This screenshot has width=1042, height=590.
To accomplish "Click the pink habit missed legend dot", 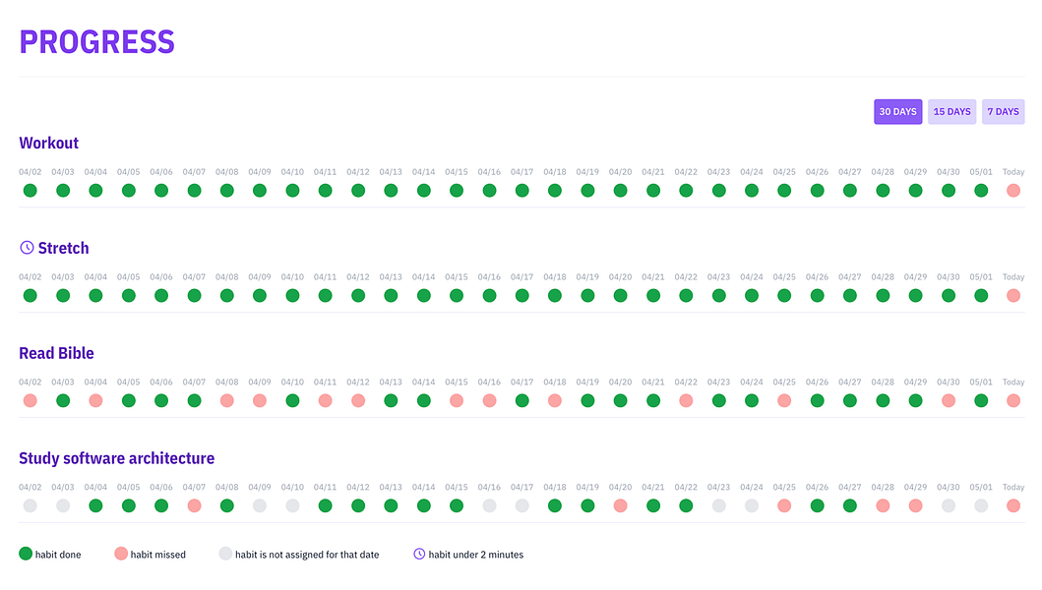I will click(121, 554).
